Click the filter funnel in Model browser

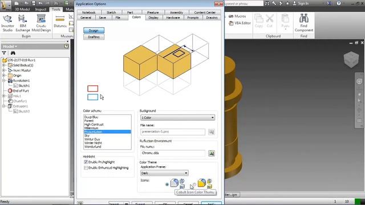[x=4, y=53]
